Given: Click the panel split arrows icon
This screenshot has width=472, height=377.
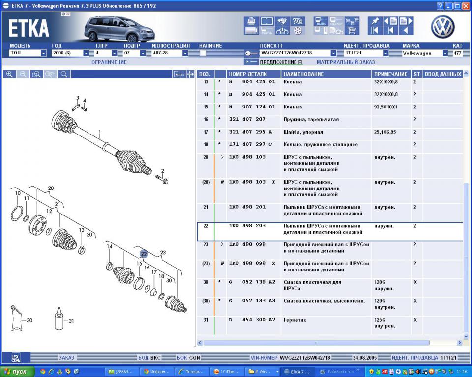Looking at the screenshot, I should pos(190,74).
